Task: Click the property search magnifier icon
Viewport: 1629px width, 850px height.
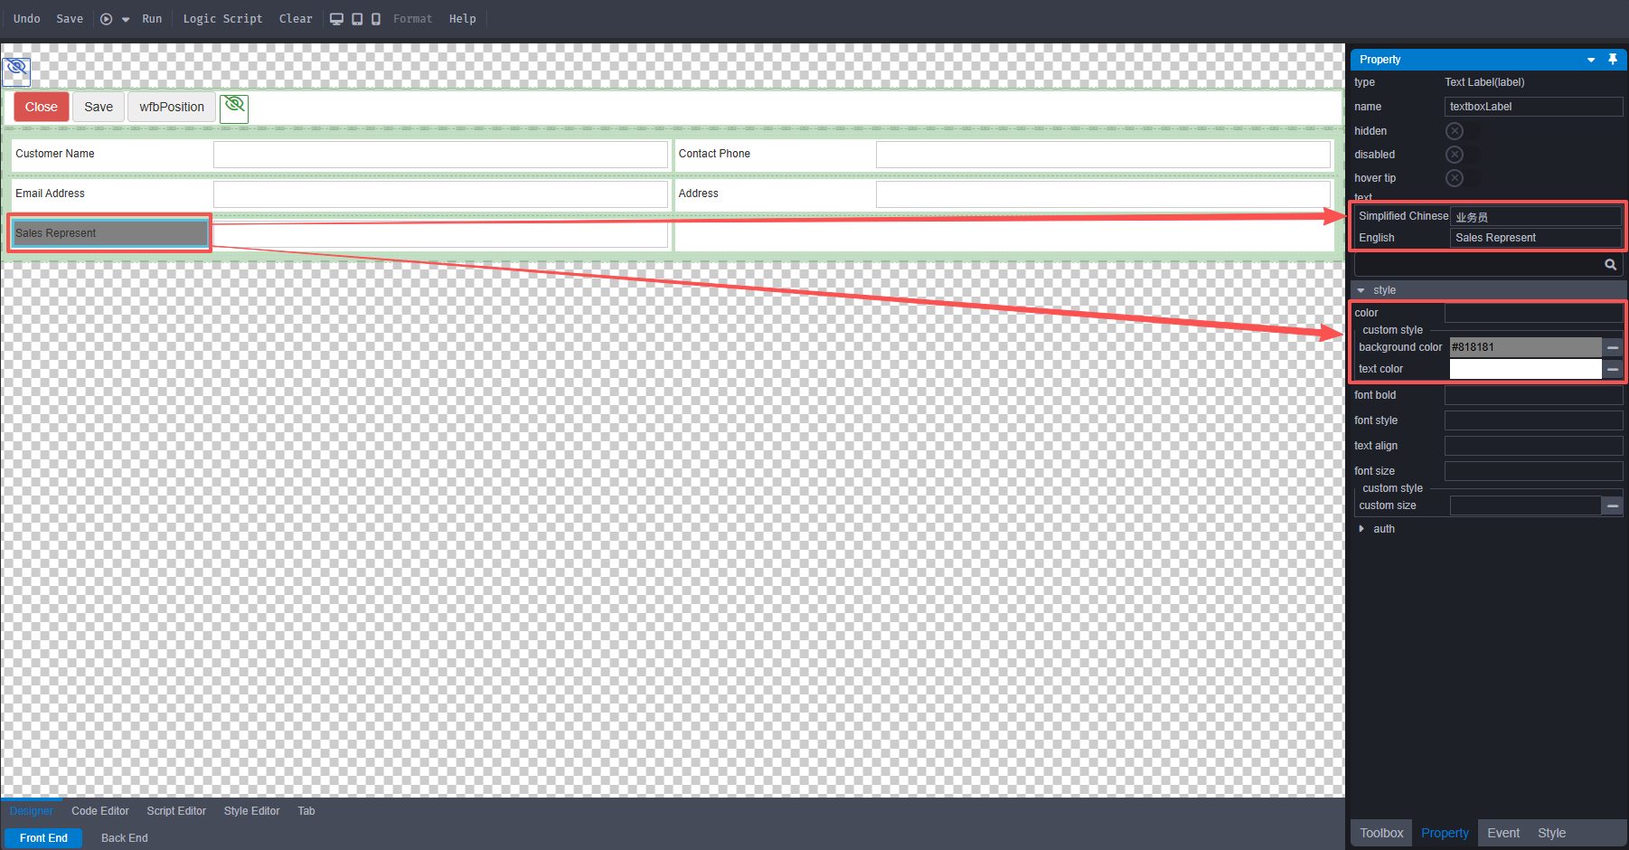Action: pyautogui.click(x=1610, y=265)
